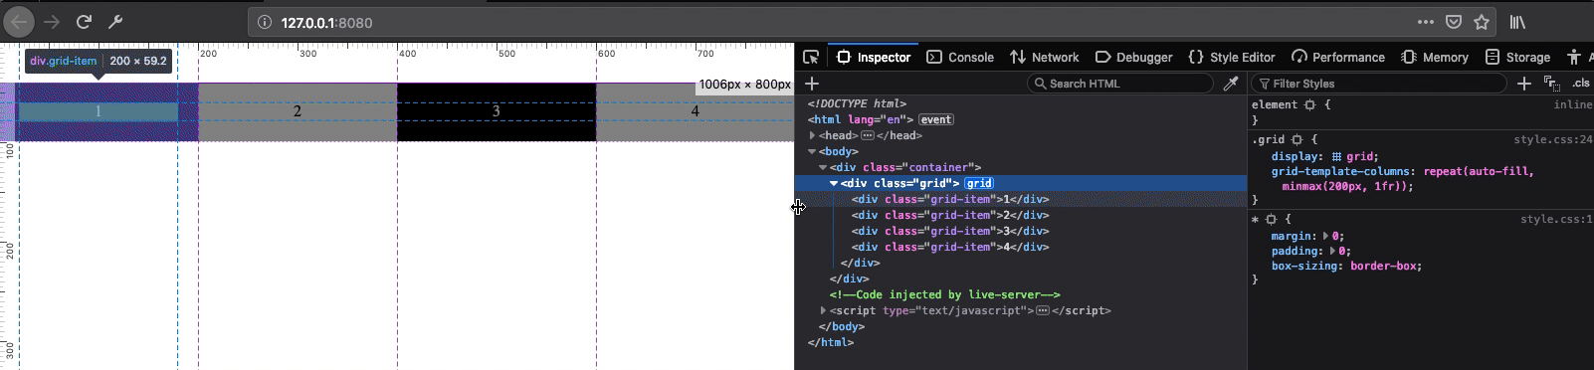This screenshot has height=370, width=1594.
Task: Collapse the div grid node
Action: pyautogui.click(x=835, y=183)
